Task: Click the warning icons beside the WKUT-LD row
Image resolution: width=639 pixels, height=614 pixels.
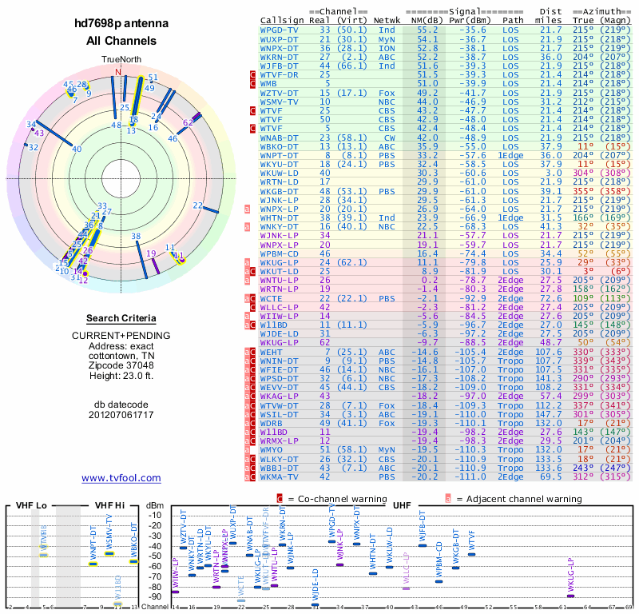Action: pyautogui.click(x=250, y=272)
